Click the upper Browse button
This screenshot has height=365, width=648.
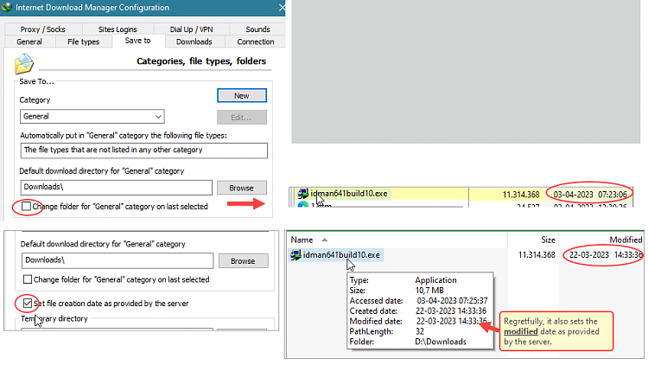coord(242,188)
